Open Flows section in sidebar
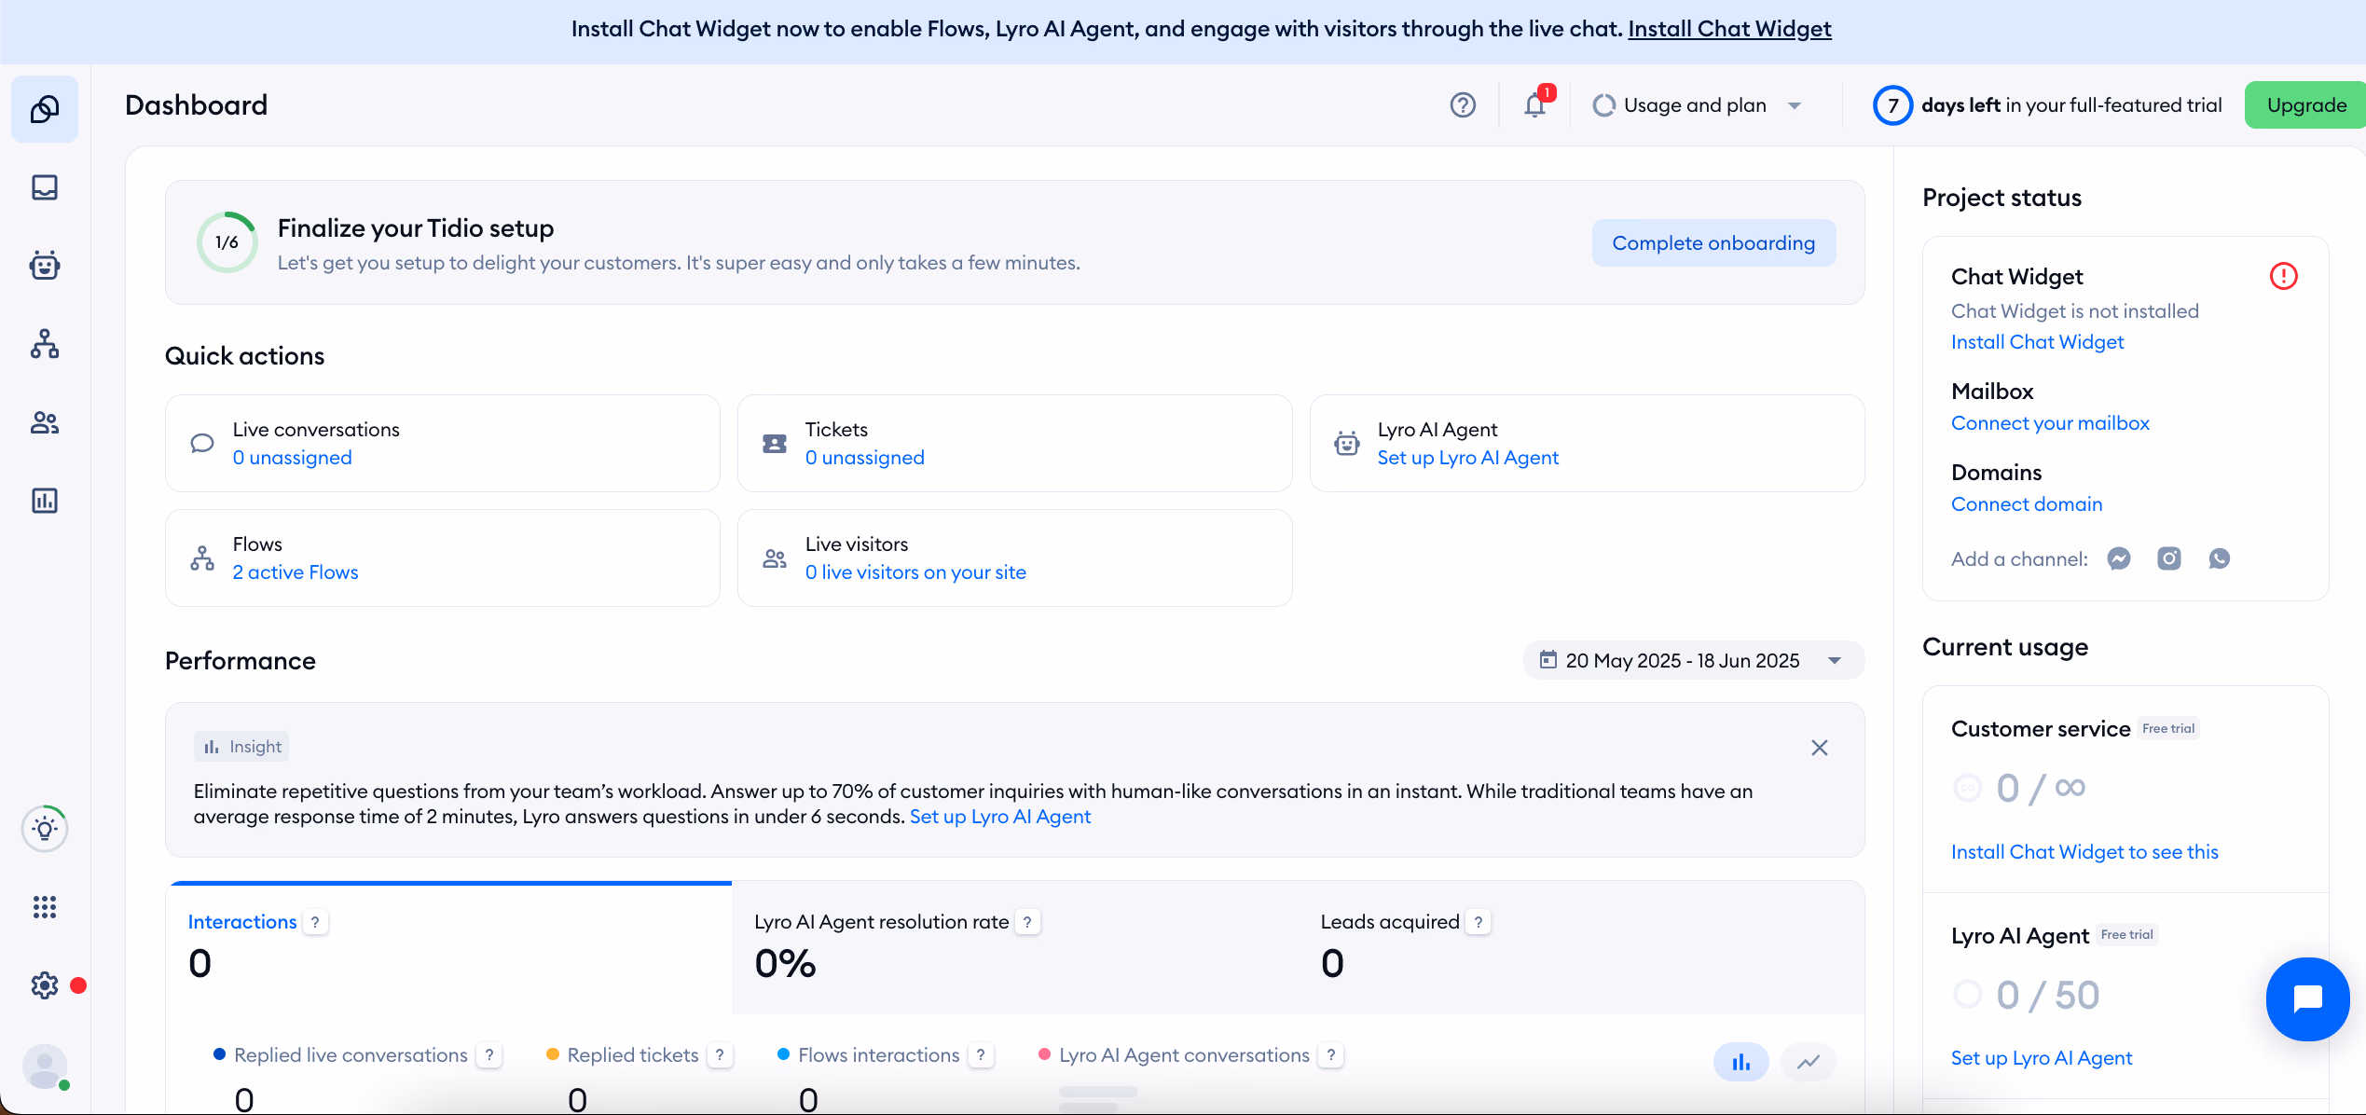Image resolution: width=2366 pixels, height=1115 pixels. click(45, 344)
